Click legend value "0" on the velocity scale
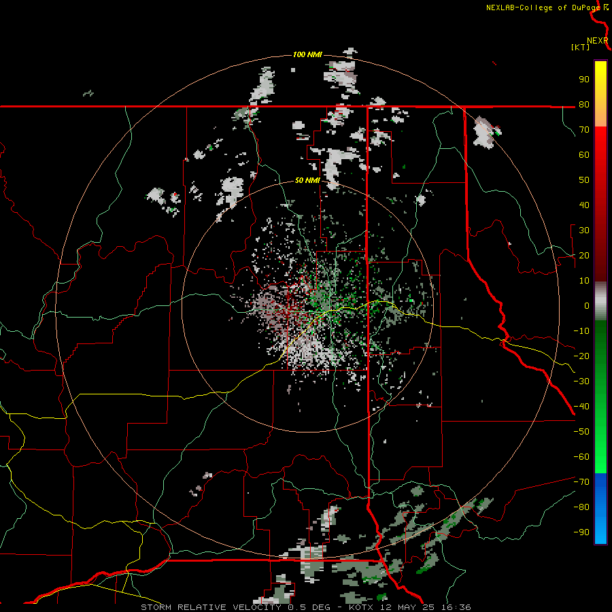 click(x=587, y=305)
